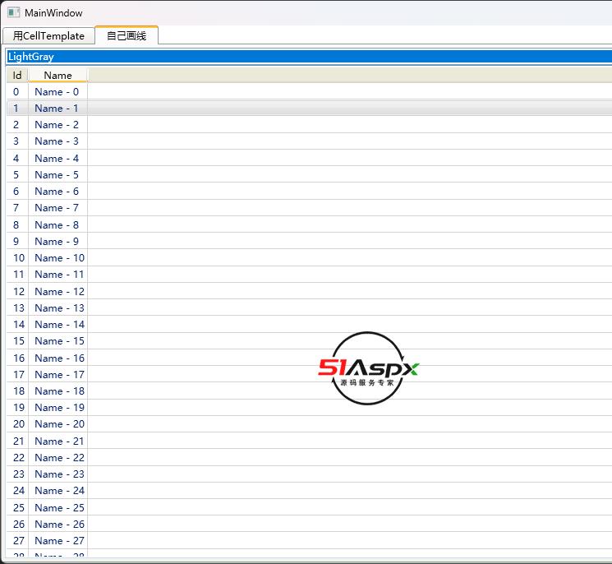Choose the row with Name - 9
612x564 pixels.
[57, 242]
